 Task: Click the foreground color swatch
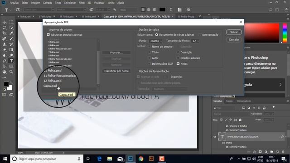(x=6, y=84)
